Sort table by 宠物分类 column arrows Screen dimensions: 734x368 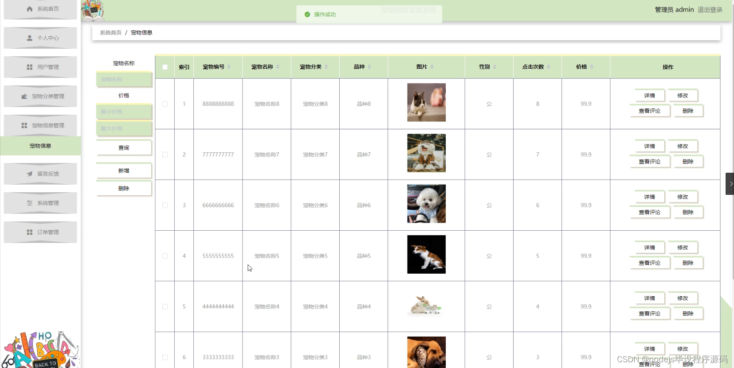[326, 67]
